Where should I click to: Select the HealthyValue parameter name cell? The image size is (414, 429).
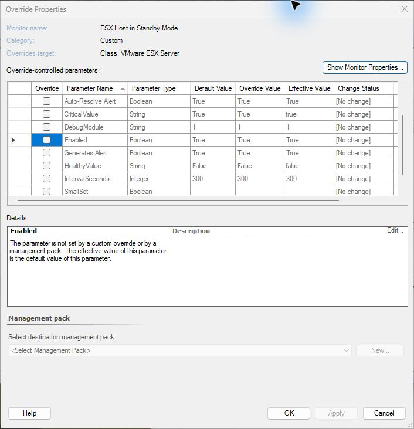coord(95,165)
